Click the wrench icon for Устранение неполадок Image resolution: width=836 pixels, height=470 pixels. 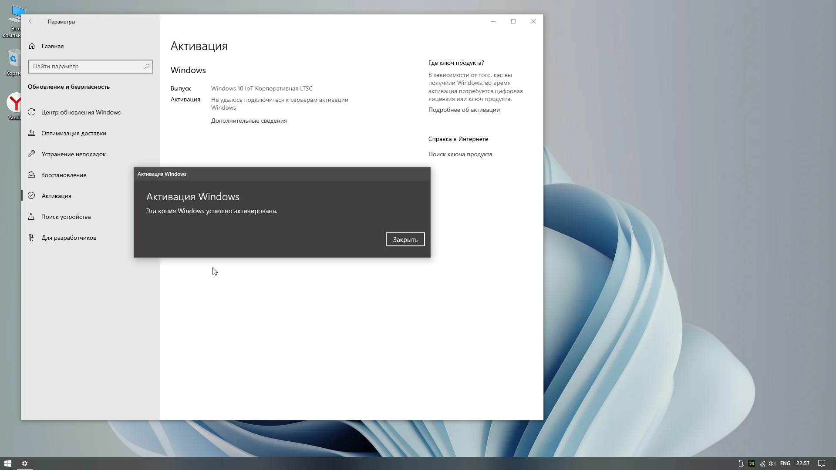tap(31, 154)
